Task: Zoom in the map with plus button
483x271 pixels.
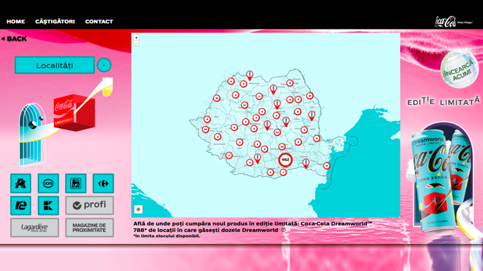Action: (136, 38)
